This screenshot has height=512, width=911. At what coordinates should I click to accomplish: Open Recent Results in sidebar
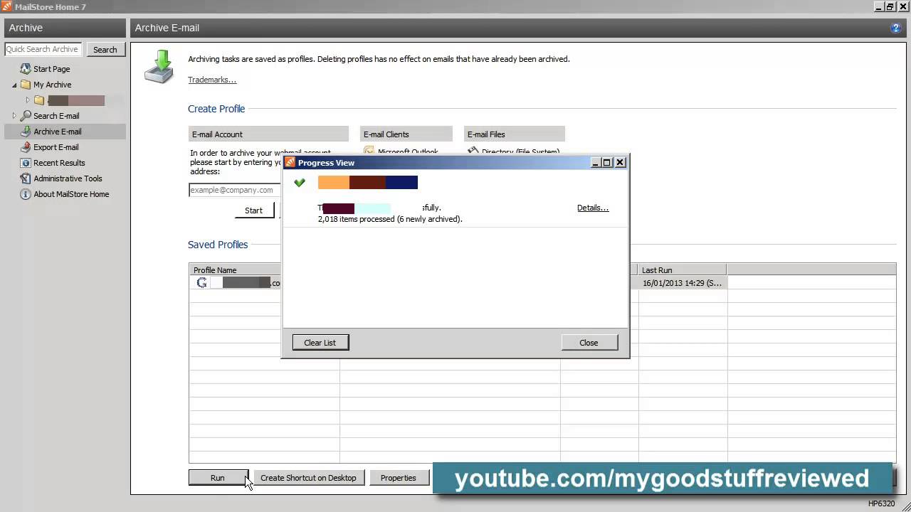[59, 163]
